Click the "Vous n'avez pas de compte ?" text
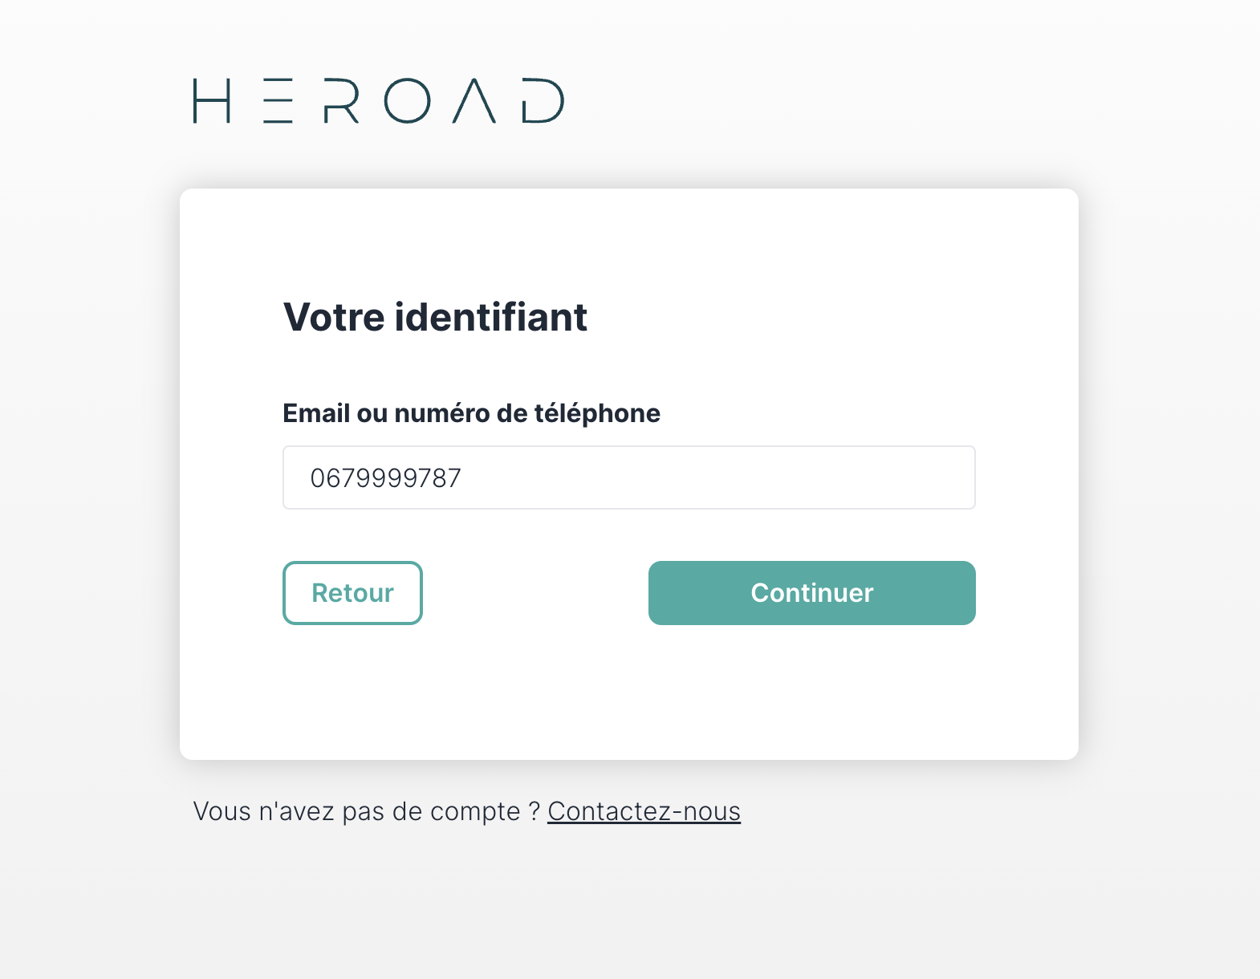1260x979 pixels. tap(367, 811)
